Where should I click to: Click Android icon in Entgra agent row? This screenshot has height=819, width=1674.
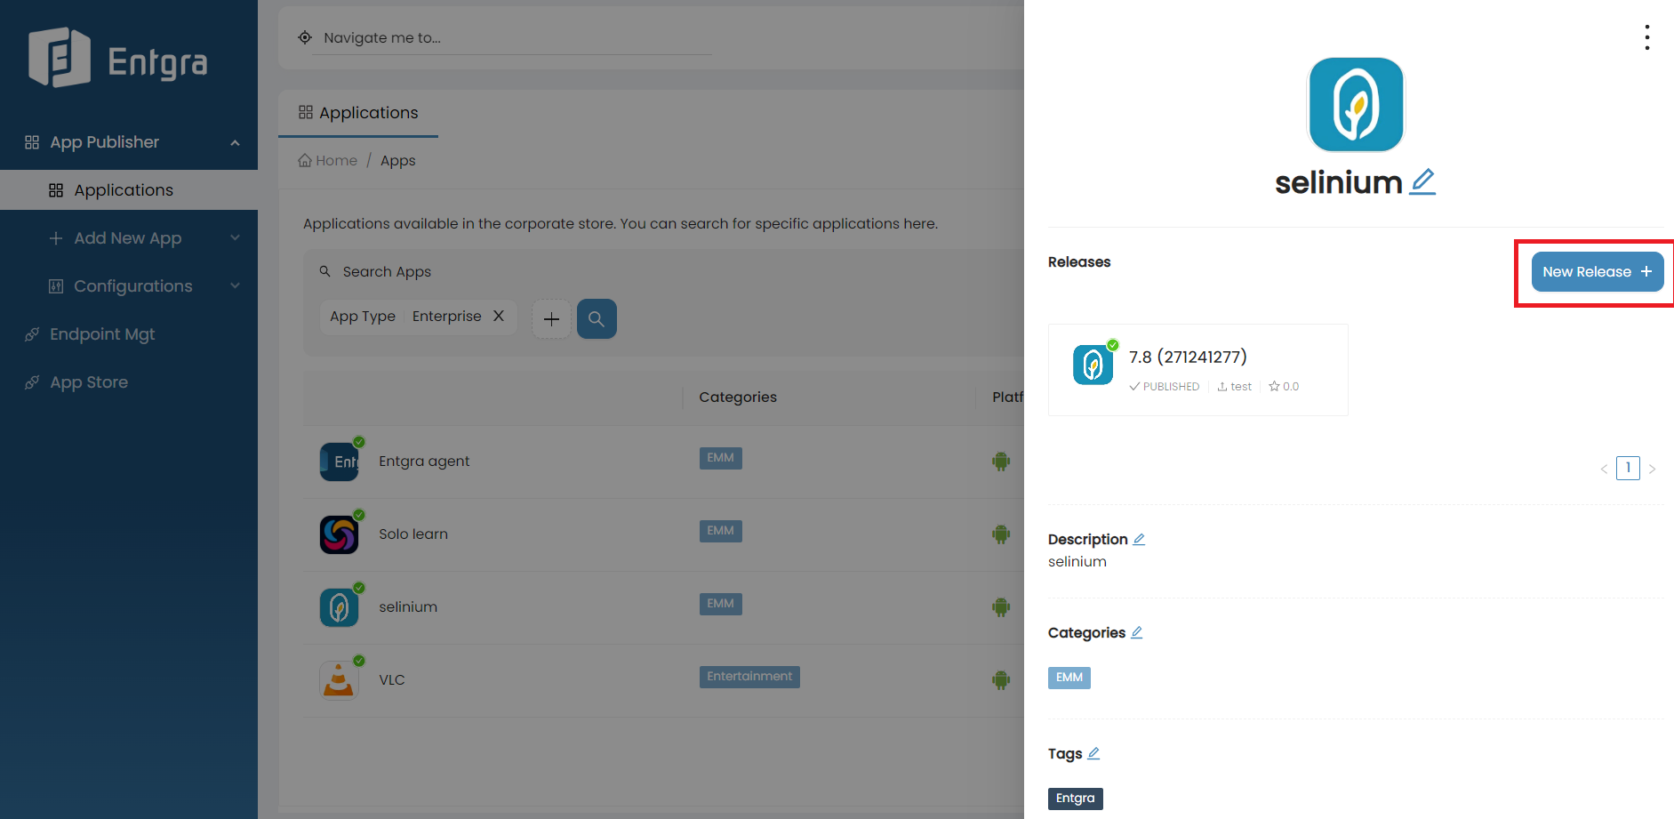[1001, 462]
